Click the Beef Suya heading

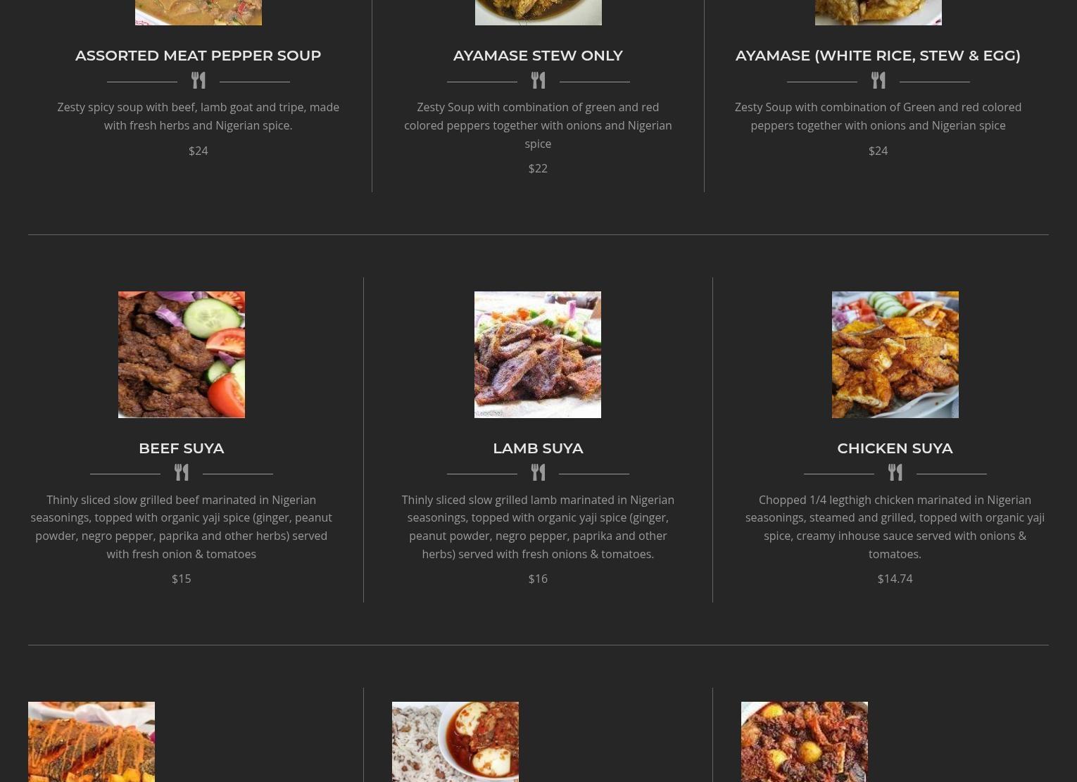182,448
